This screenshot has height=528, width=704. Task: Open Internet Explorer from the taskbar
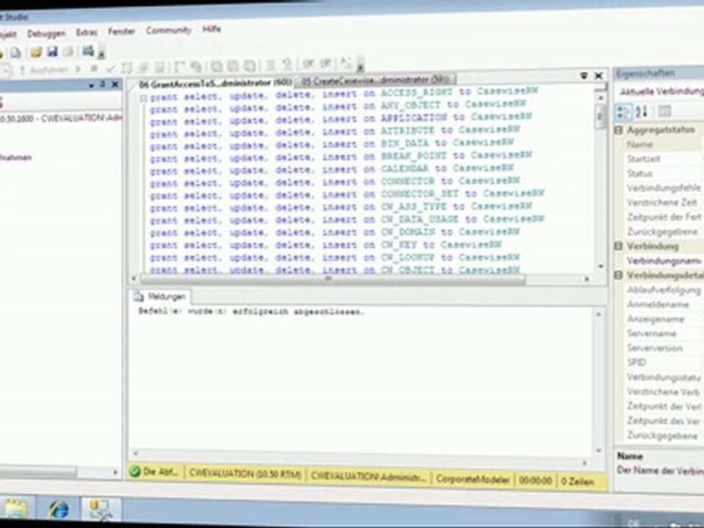click(x=59, y=510)
